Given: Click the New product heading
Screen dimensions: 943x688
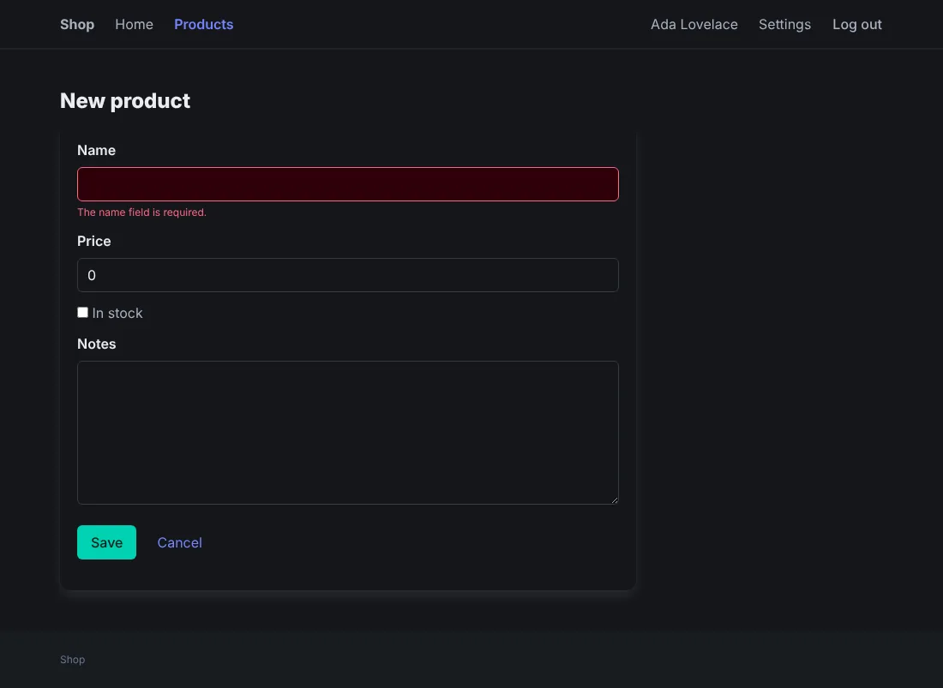Looking at the screenshot, I should pyautogui.click(x=125, y=101).
